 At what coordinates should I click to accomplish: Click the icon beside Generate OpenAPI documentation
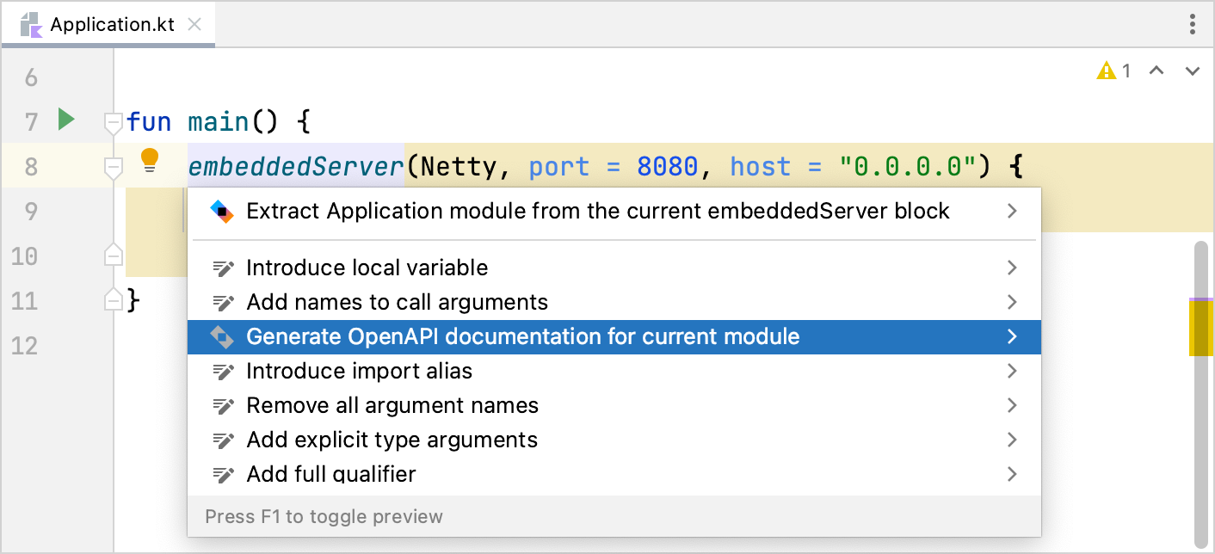[224, 336]
